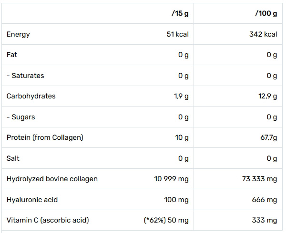Click the 67,7g protein value

267,137
